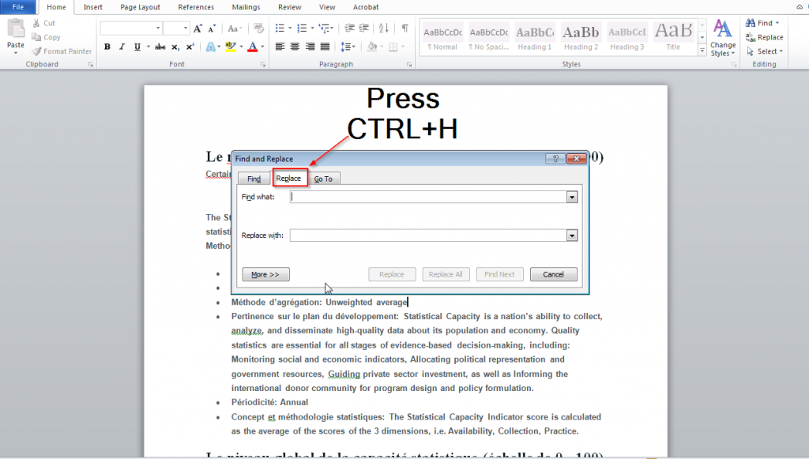Expand the Styles gallery more arrow
809x459 pixels.
pos(702,50)
